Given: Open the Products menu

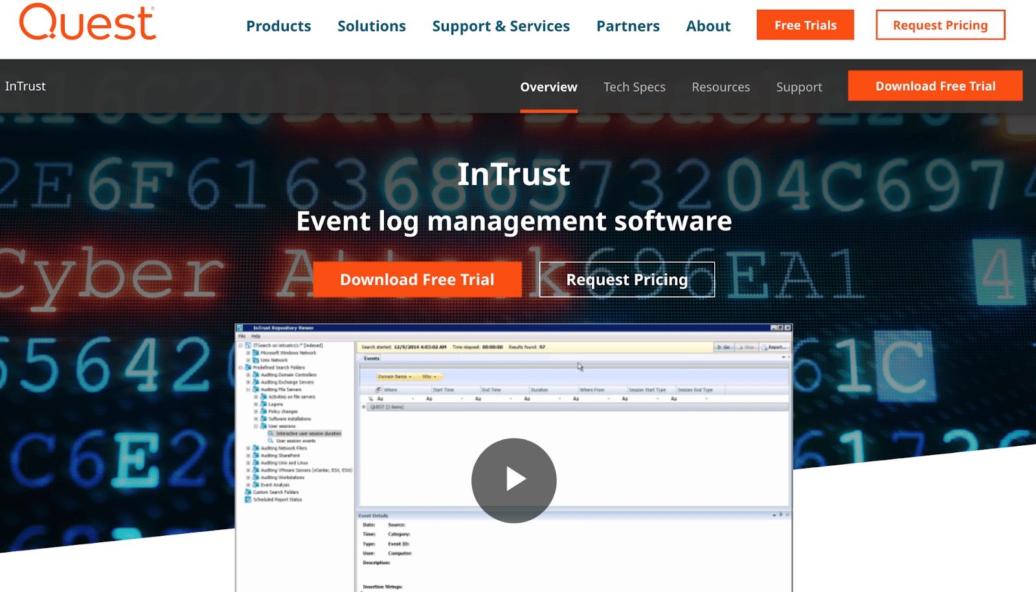Looking at the screenshot, I should (278, 26).
